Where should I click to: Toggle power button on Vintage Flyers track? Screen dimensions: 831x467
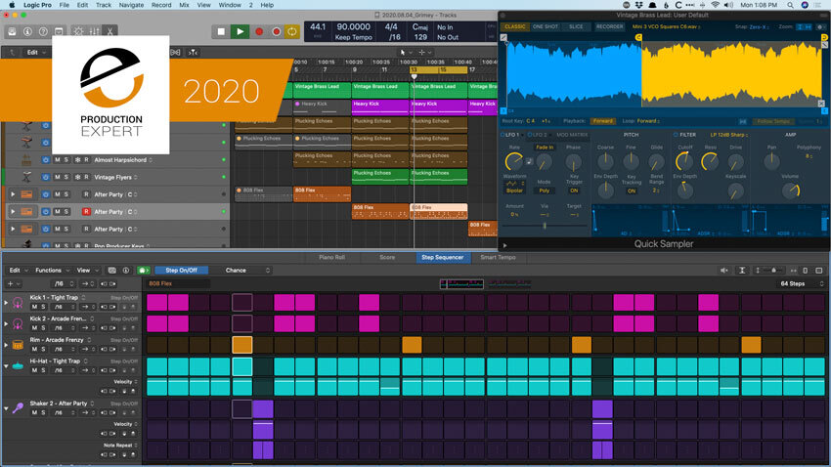point(46,177)
